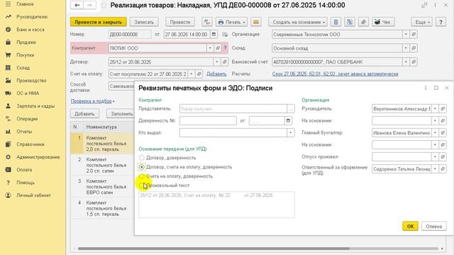Add document to favorites star
The image size is (454, 255).
[x=104, y=5]
